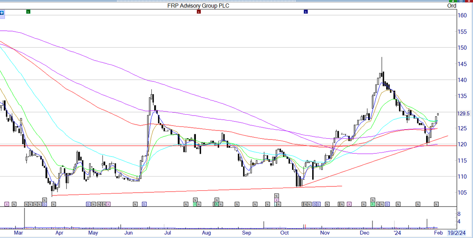
Task: Click the 160 price axis label
Action: (462, 15)
